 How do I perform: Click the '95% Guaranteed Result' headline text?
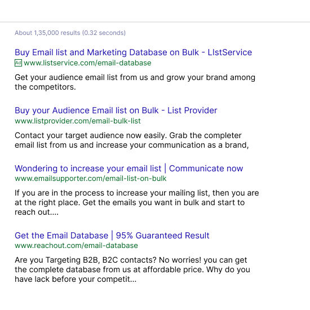(x=162, y=236)
